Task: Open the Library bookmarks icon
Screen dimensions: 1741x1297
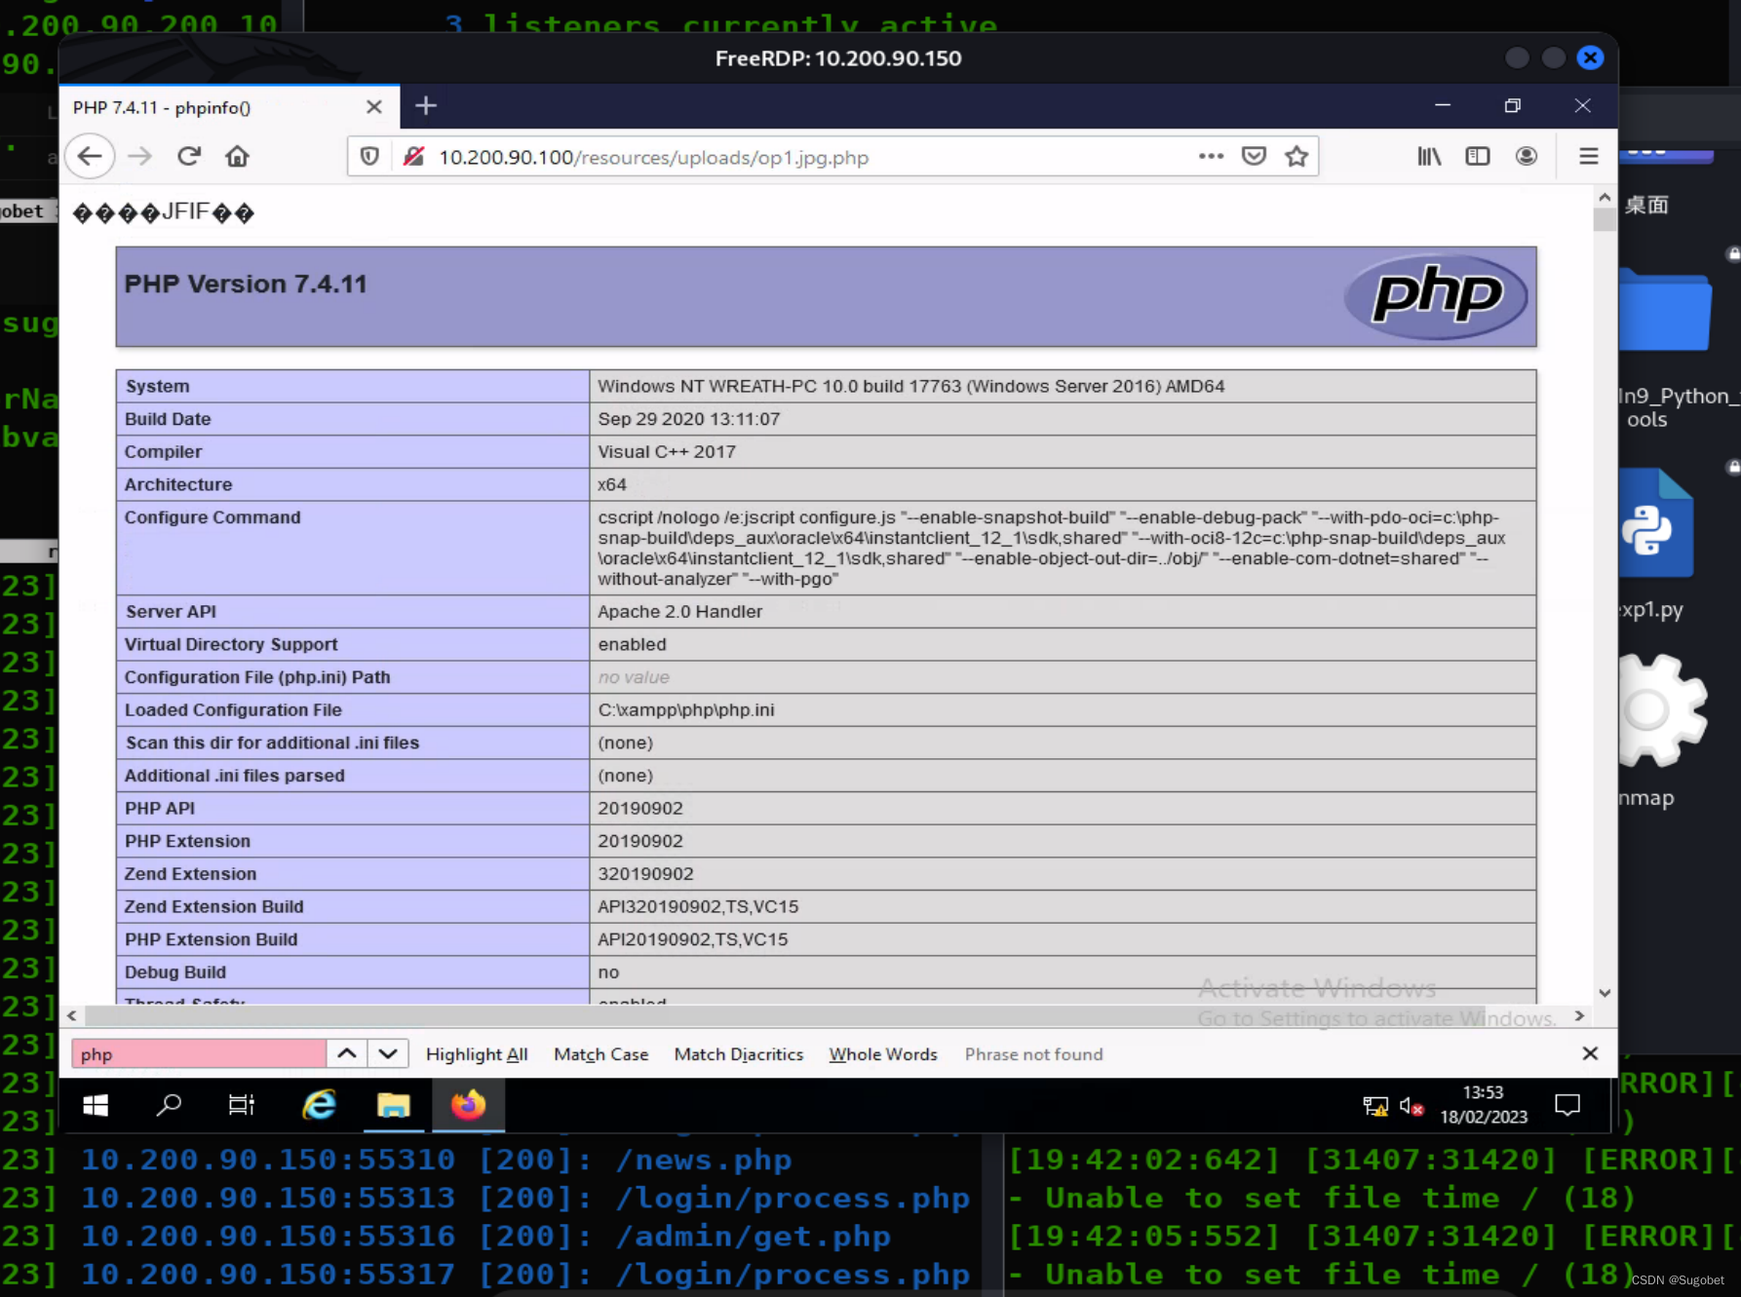Action: pyautogui.click(x=1429, y=156)
